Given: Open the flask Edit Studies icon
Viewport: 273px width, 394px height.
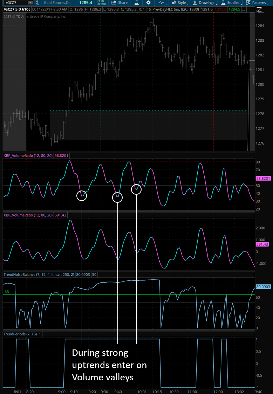Looking at the screenshot, I should click(137, 3).
